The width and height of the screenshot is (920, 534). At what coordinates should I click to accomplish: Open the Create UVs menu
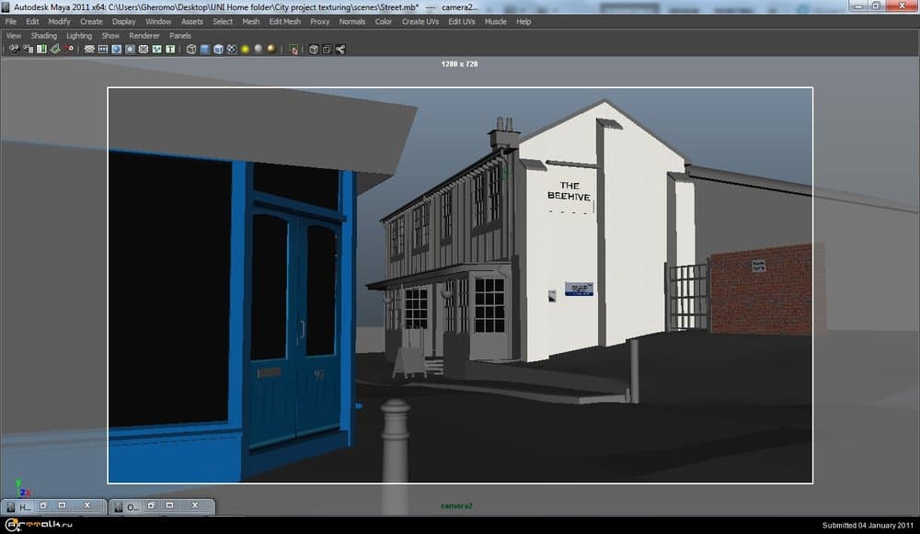click(420, 22)
